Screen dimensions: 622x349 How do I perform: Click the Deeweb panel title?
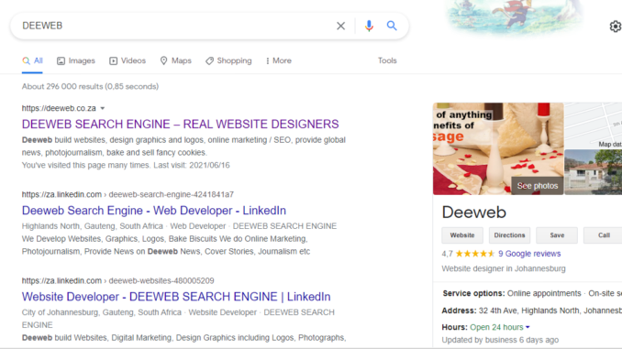[x=474, y=213]
